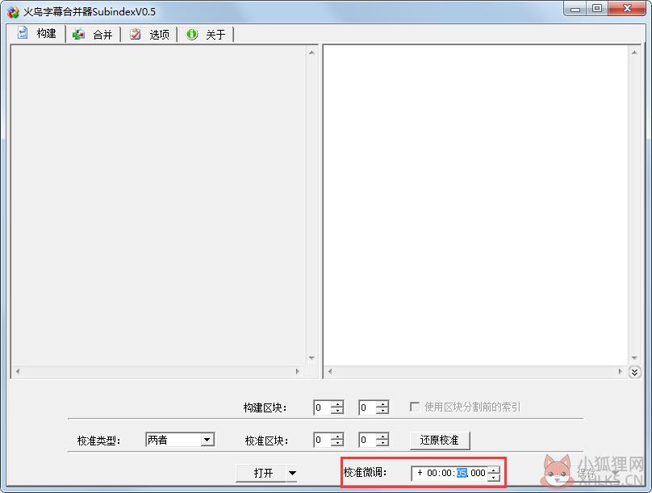The width and height of the screenshot is (652, 493).
Task: Decrease the second 校准区块 value
Action: [382, 443]
